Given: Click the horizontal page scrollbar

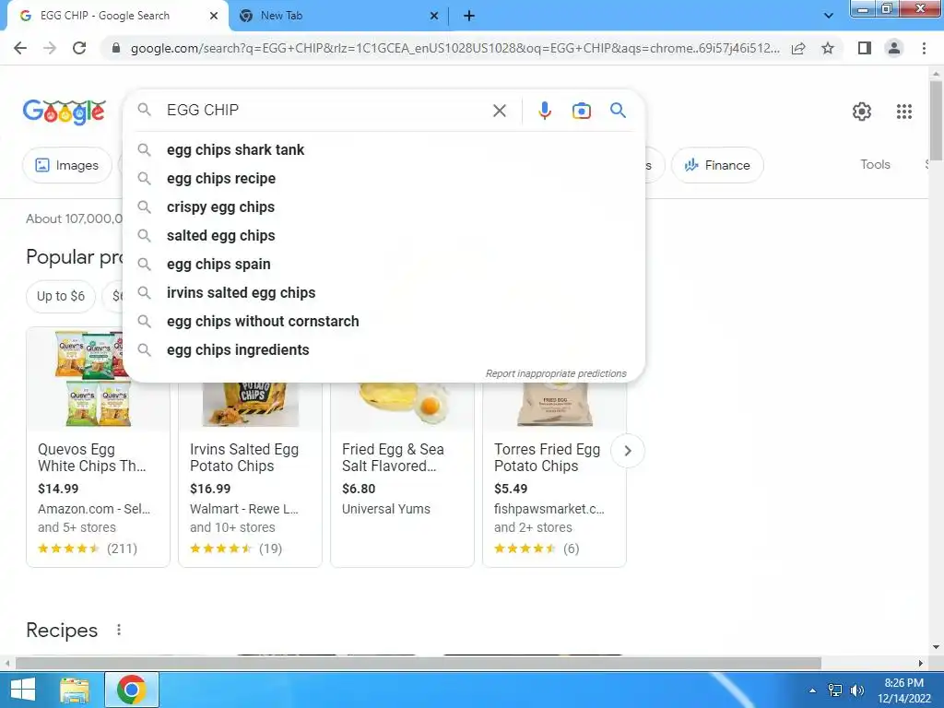Looking at the screenshot, I should pyautogui.click(x=419, y=663).
